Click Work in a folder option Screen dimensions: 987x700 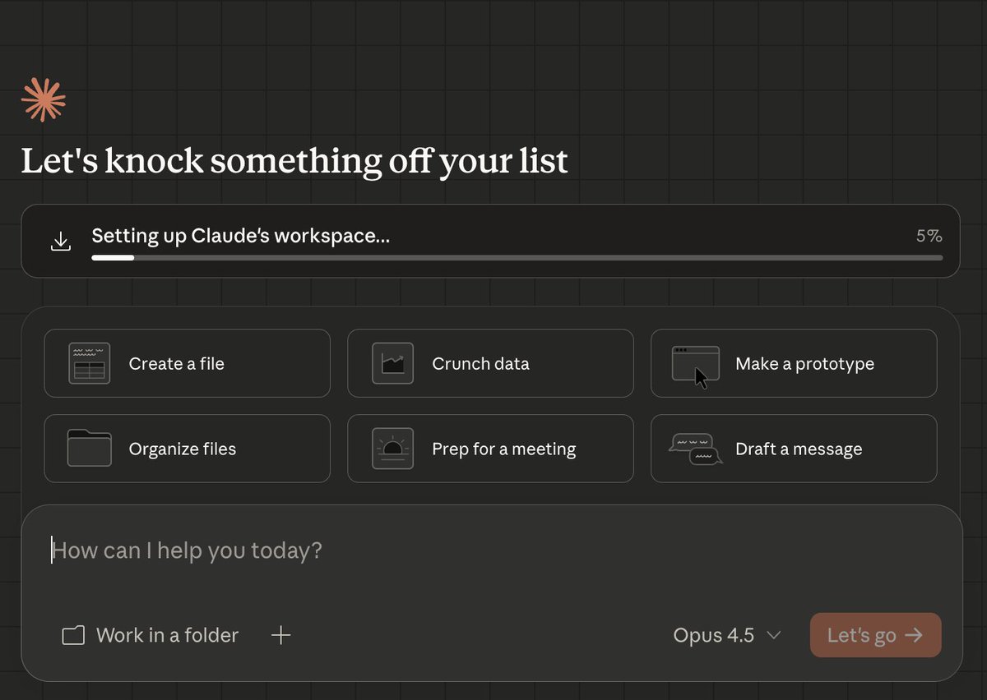click(x=151, y=635)
